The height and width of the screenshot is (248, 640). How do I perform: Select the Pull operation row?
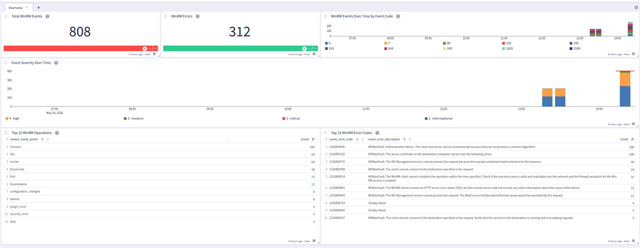pos(160,176)
